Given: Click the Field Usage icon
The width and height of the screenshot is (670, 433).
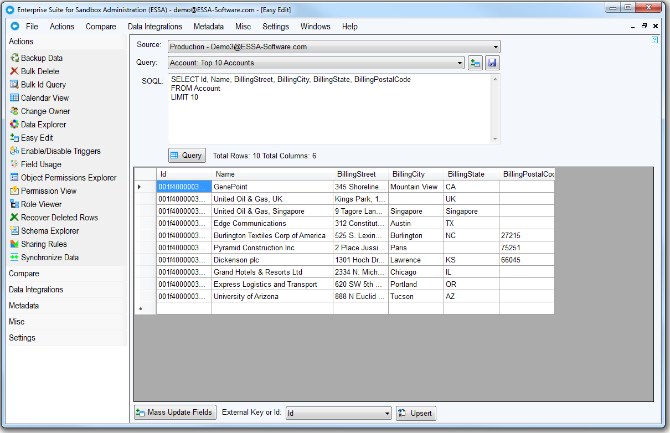Looking at the screenshot, I should [x=14, y=164].
